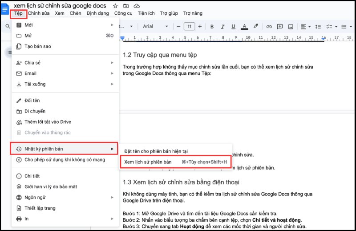Click the line spacing icon
The width and height of the screenshot is (356, 231).
pos(318,27)
